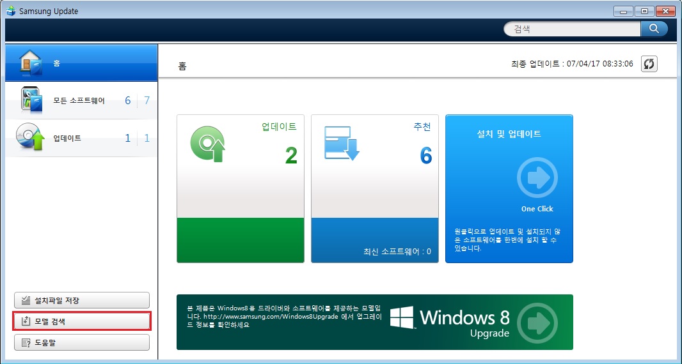Start One Click 설치 및 업데이트

pyautogui.click(x=509, y=188)
